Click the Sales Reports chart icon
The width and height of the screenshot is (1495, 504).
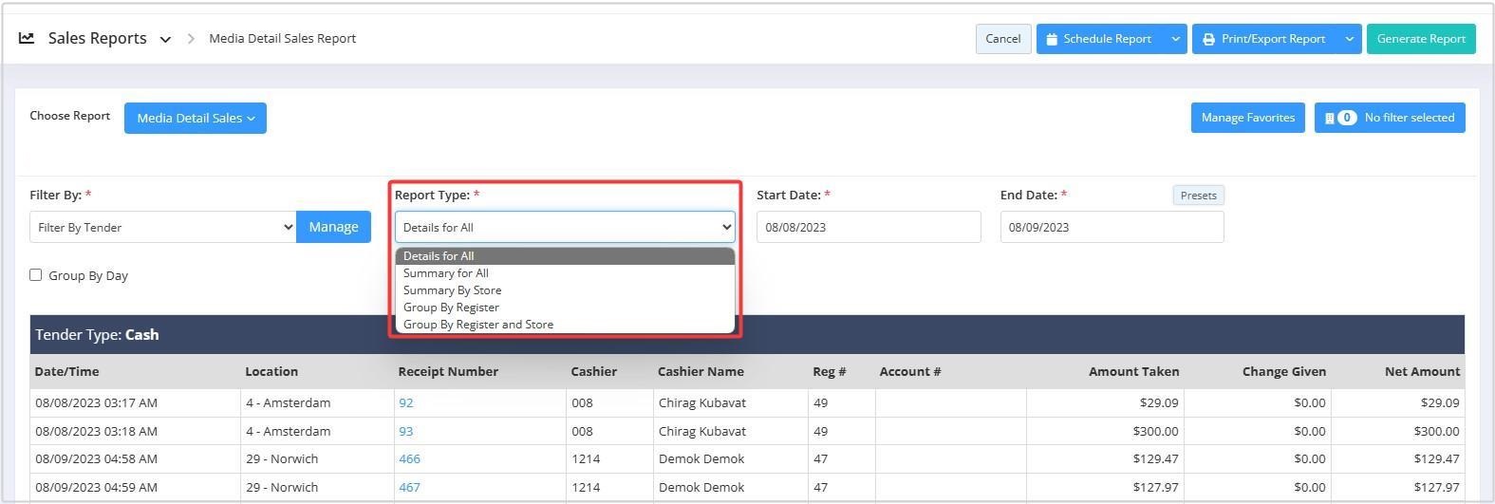point(27,39)
